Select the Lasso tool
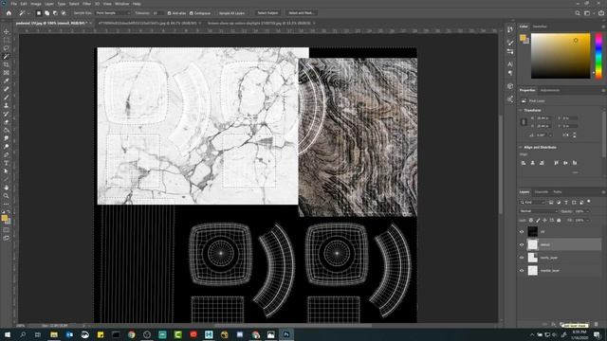Screen dimensions: 607x341 (x=6, y=48)
